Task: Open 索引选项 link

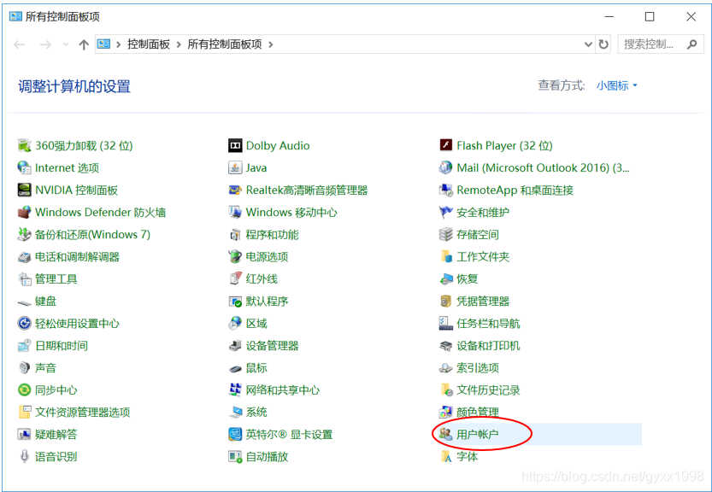Action: pos(478,368)
